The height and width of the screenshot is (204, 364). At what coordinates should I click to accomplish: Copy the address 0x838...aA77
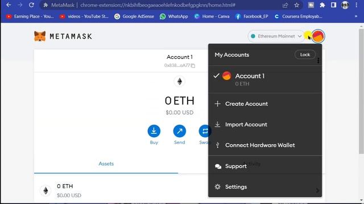(x=180, y=66)
